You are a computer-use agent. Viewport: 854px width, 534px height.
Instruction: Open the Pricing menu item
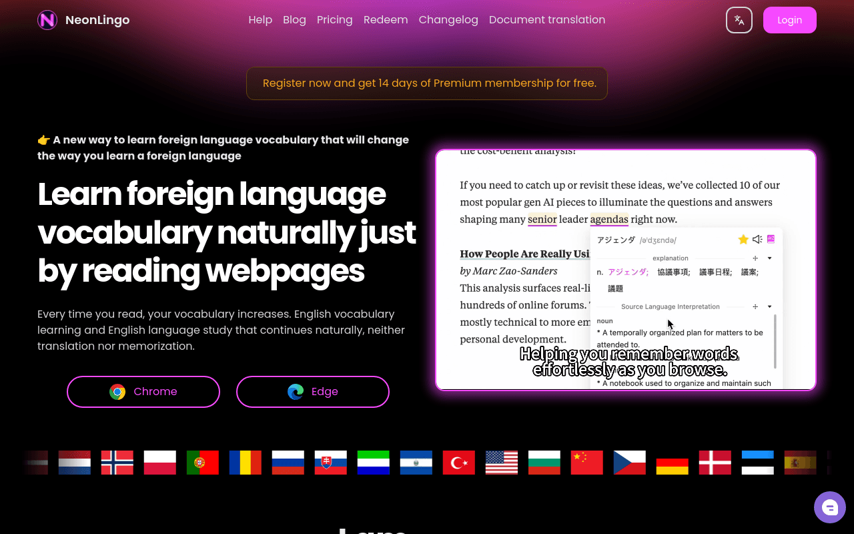coord(335,20)
